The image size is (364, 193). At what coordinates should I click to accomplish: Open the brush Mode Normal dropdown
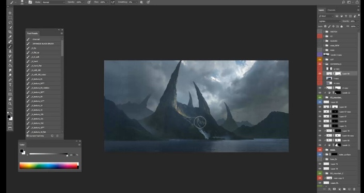[53, 2]
